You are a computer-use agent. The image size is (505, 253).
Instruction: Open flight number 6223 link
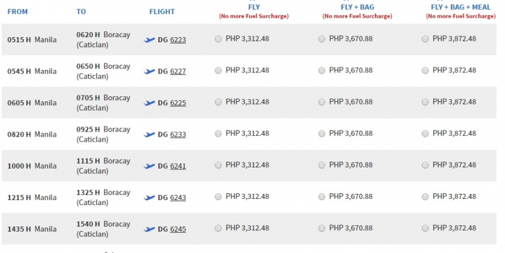pos(178,40)
